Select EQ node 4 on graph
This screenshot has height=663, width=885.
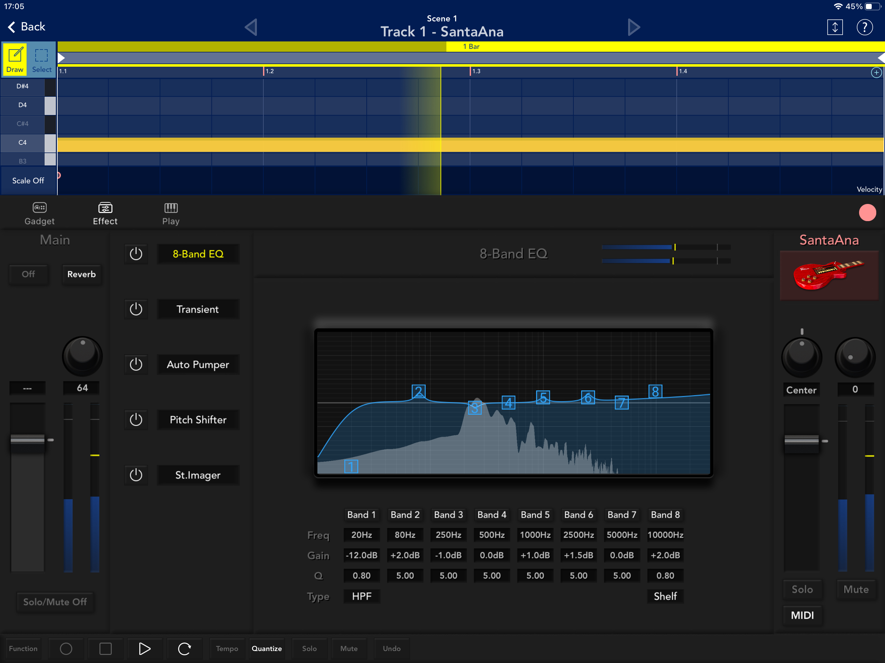pos(509,403)
